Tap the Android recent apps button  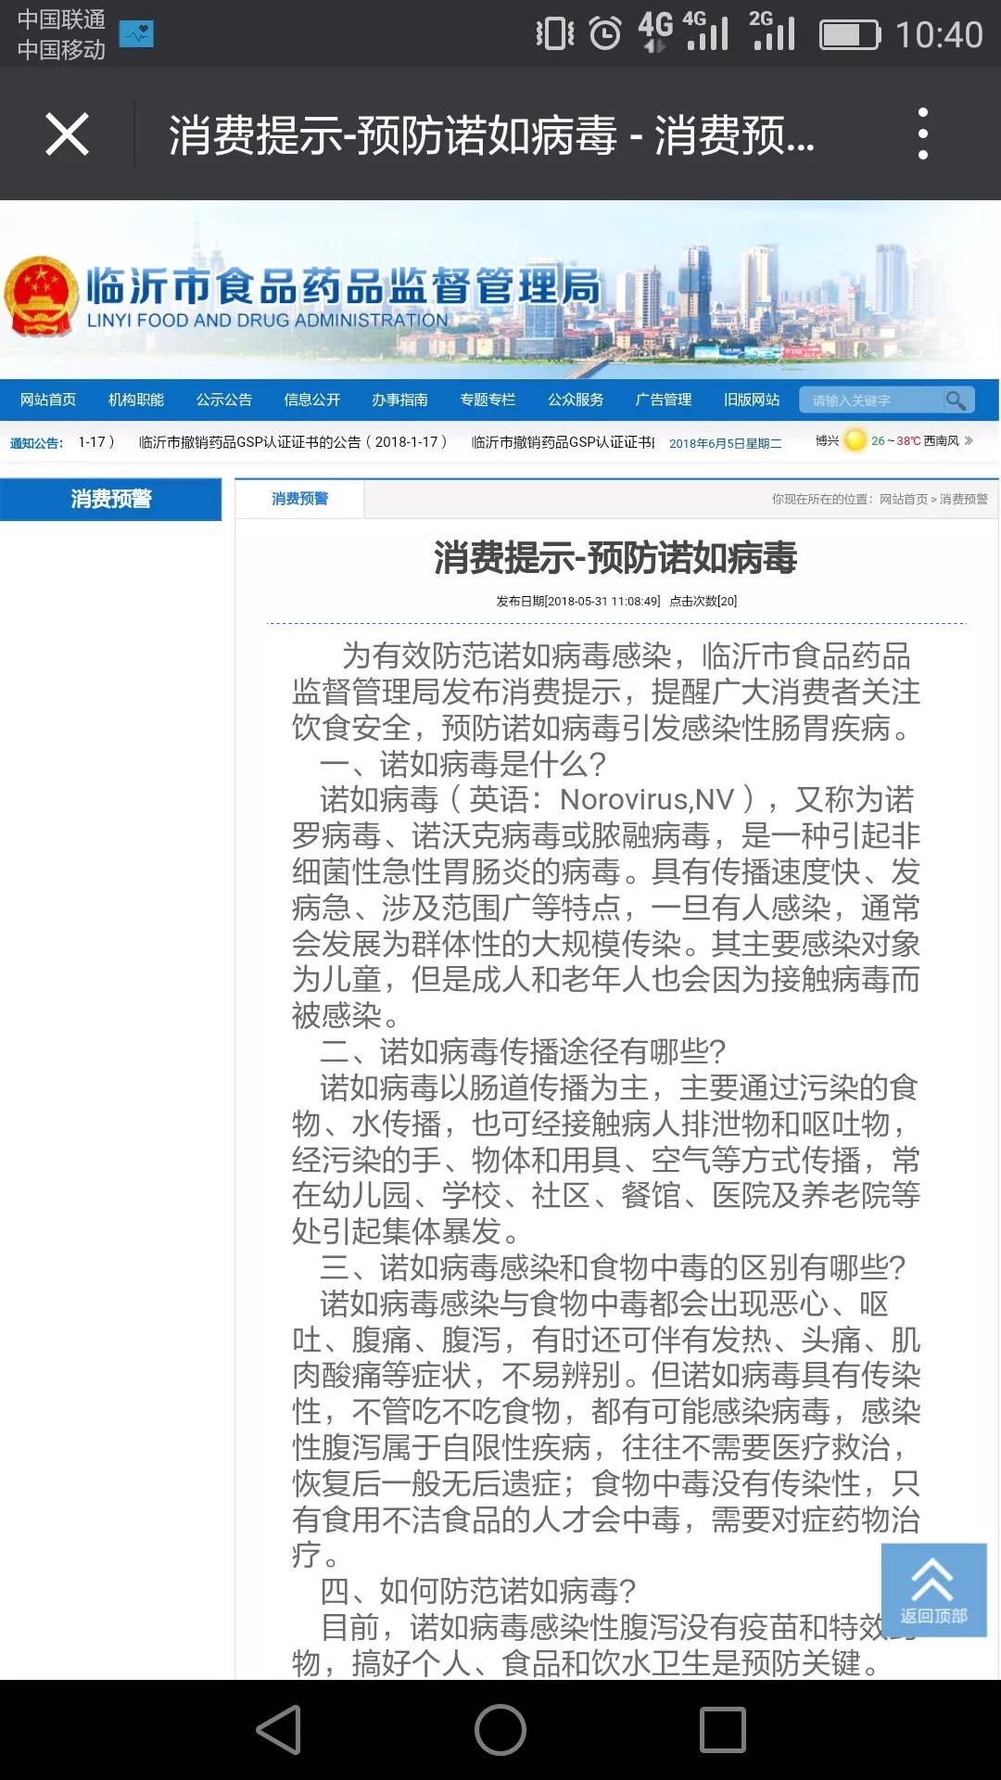[723, 1730]
